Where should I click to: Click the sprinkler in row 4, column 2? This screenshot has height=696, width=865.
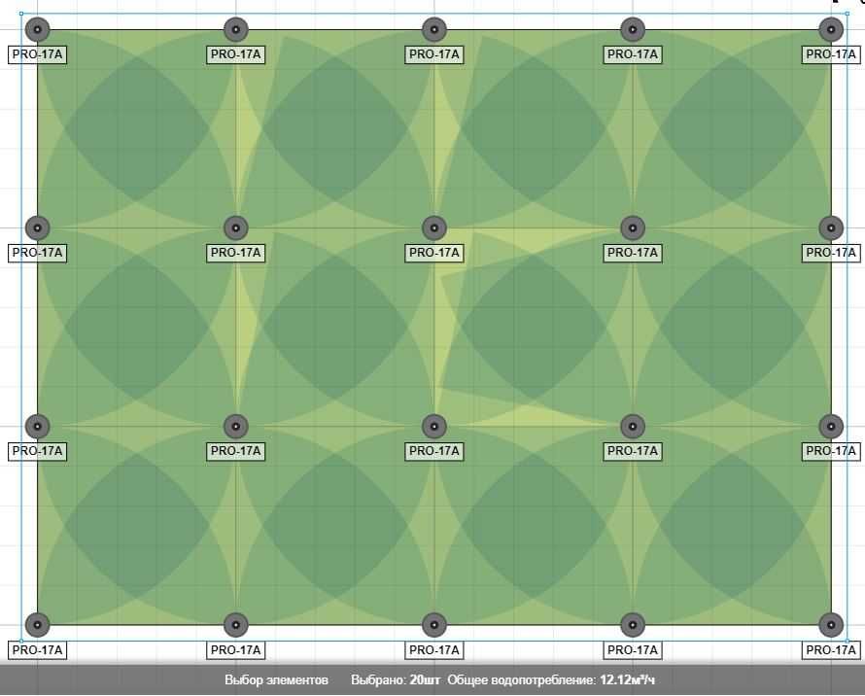pos(235,625)
